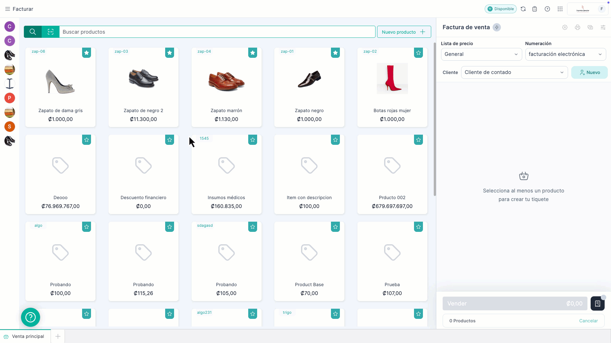The width and height of the screenshot is (611, 343).
Task: Click the Disponible status badge
Action: (x=501, y=9)
